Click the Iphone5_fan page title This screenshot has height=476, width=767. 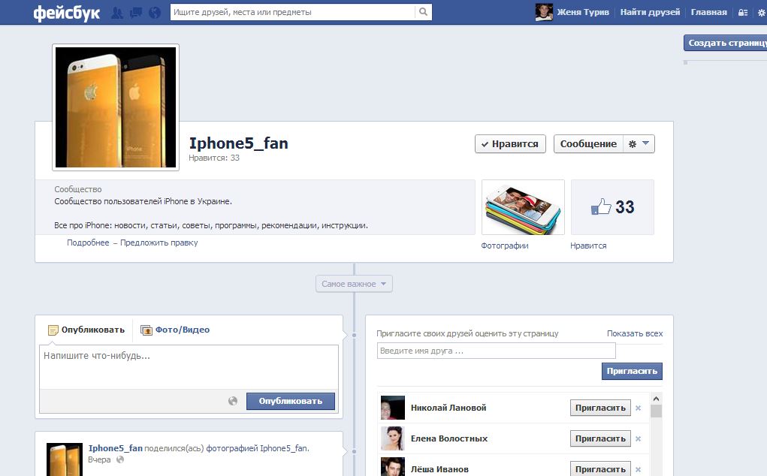pyautogui.click(x=239, y=143)
